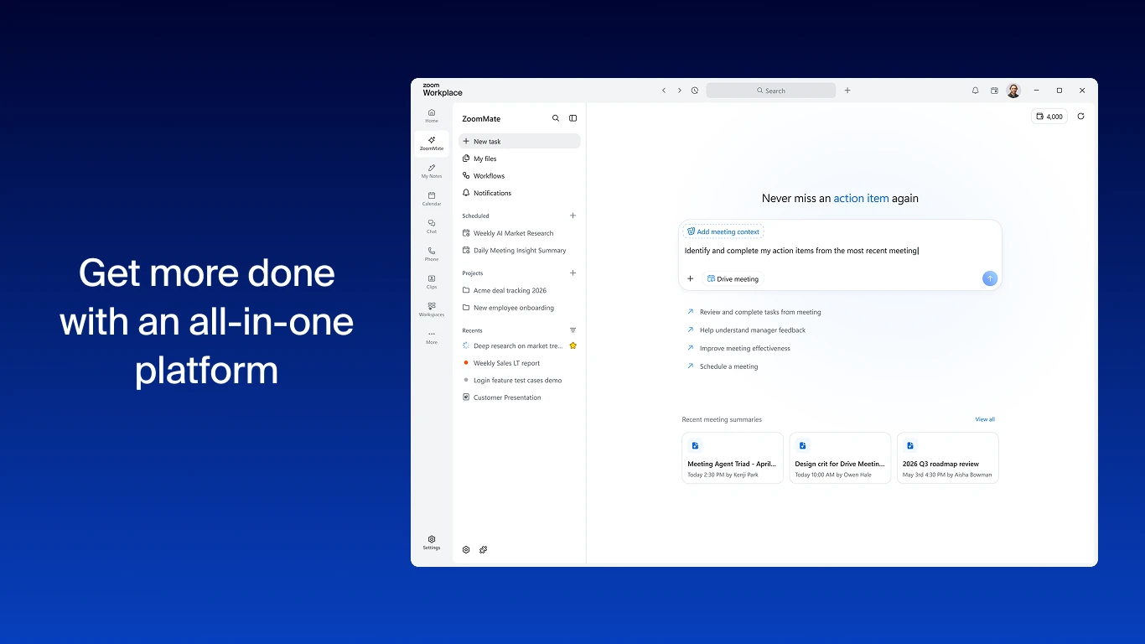Screen dimensions: 1145x644
Task: Select the ZoomMate tab in the left rail
Action: (x=432, y=143)
